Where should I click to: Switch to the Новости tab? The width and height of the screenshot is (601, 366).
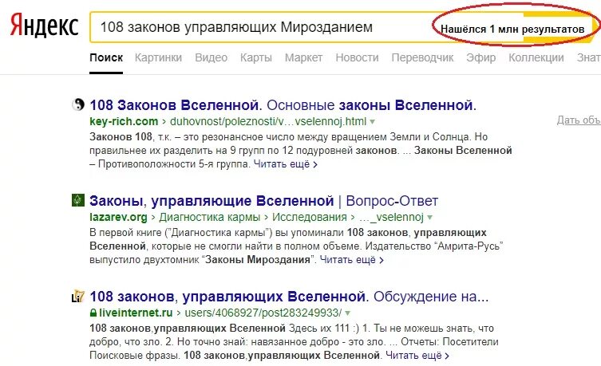(x=358, y=57)
